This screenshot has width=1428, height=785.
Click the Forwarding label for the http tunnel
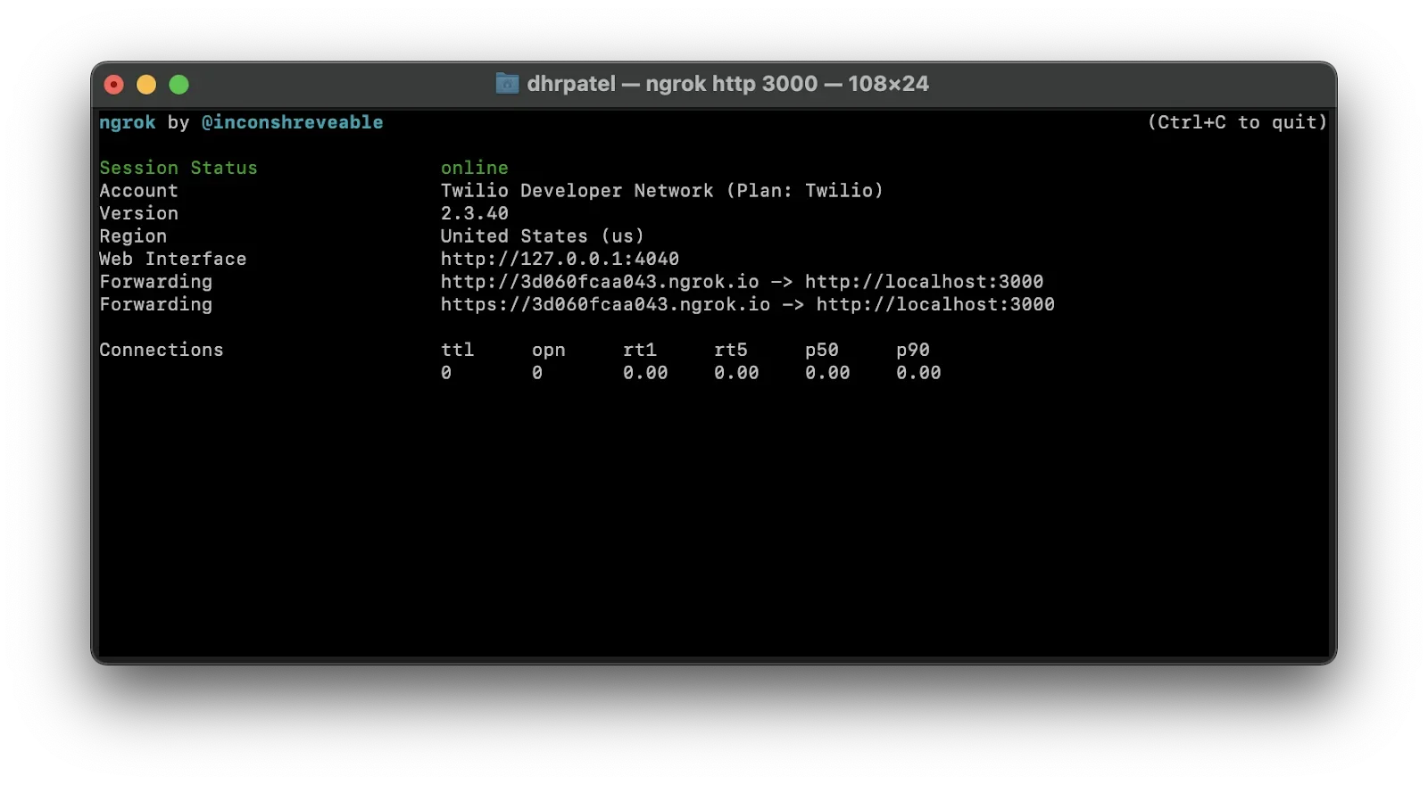click(155, 282)
